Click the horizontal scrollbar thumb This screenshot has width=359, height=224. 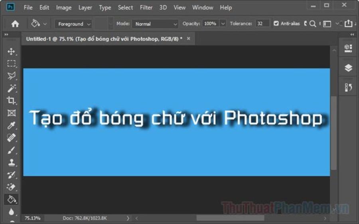[x=230, y=218]
